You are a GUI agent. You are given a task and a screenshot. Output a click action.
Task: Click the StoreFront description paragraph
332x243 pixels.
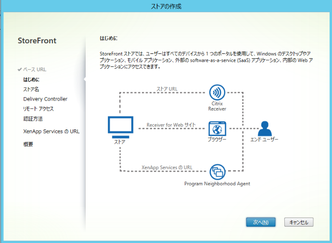(206, 60)
